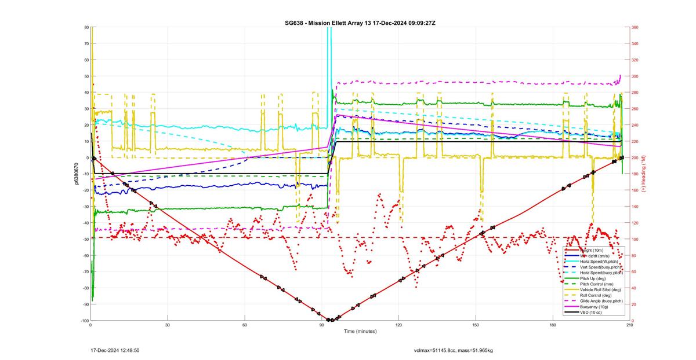Click the 'volmax=51145.8cc, mass=51.965kg' footer text
The image size is (696, 360).
click(453, 350)
